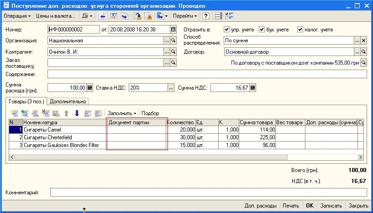Screen dimensions: 373x213
Task: Open the Заказ поставщику record with the magnifier
Action: tap(173, 63)
